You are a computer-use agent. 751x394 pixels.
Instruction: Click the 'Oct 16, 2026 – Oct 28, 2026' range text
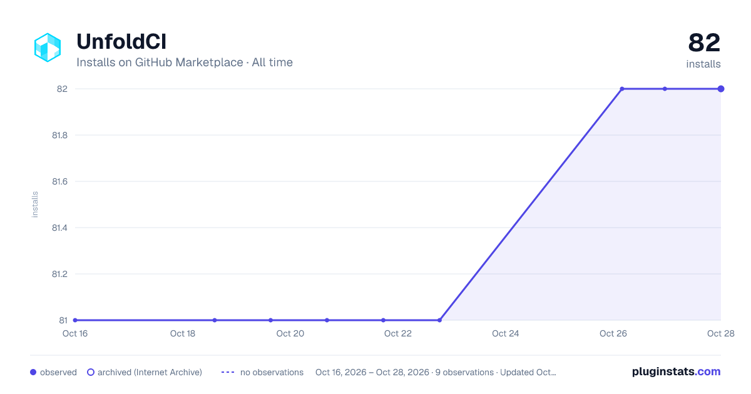pyautogui.click(x=372, y=372)
